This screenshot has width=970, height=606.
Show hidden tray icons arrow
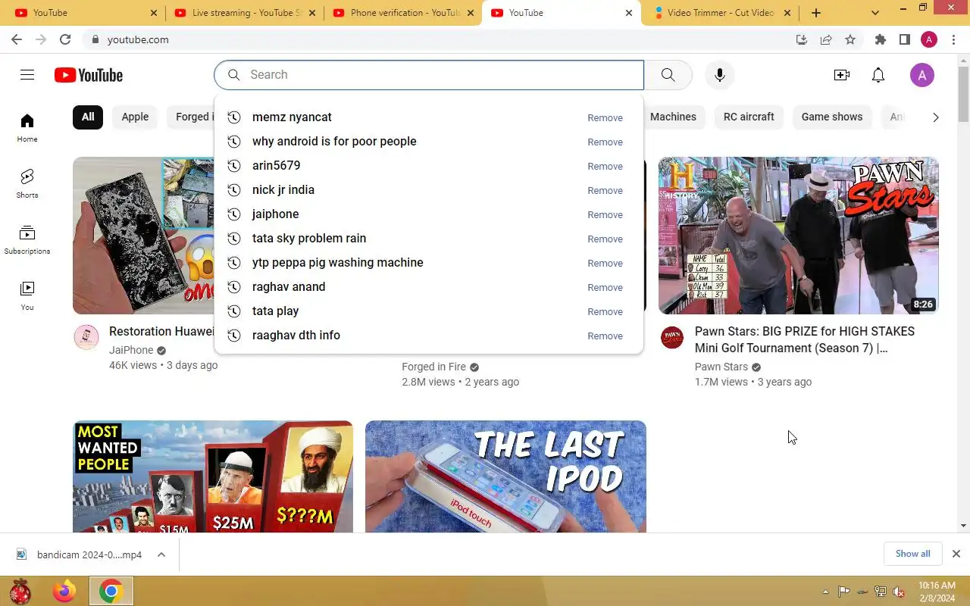point(825,592)
